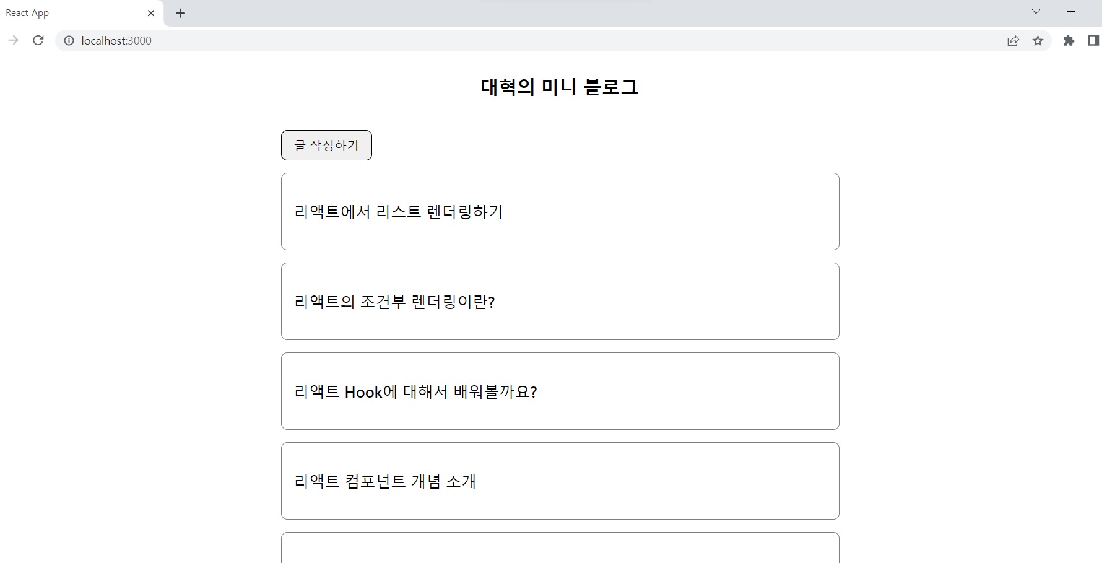Click the 대혁의 미니 블로그 heading
Viewport: 1102px width, 563px height.
point(560,87)
